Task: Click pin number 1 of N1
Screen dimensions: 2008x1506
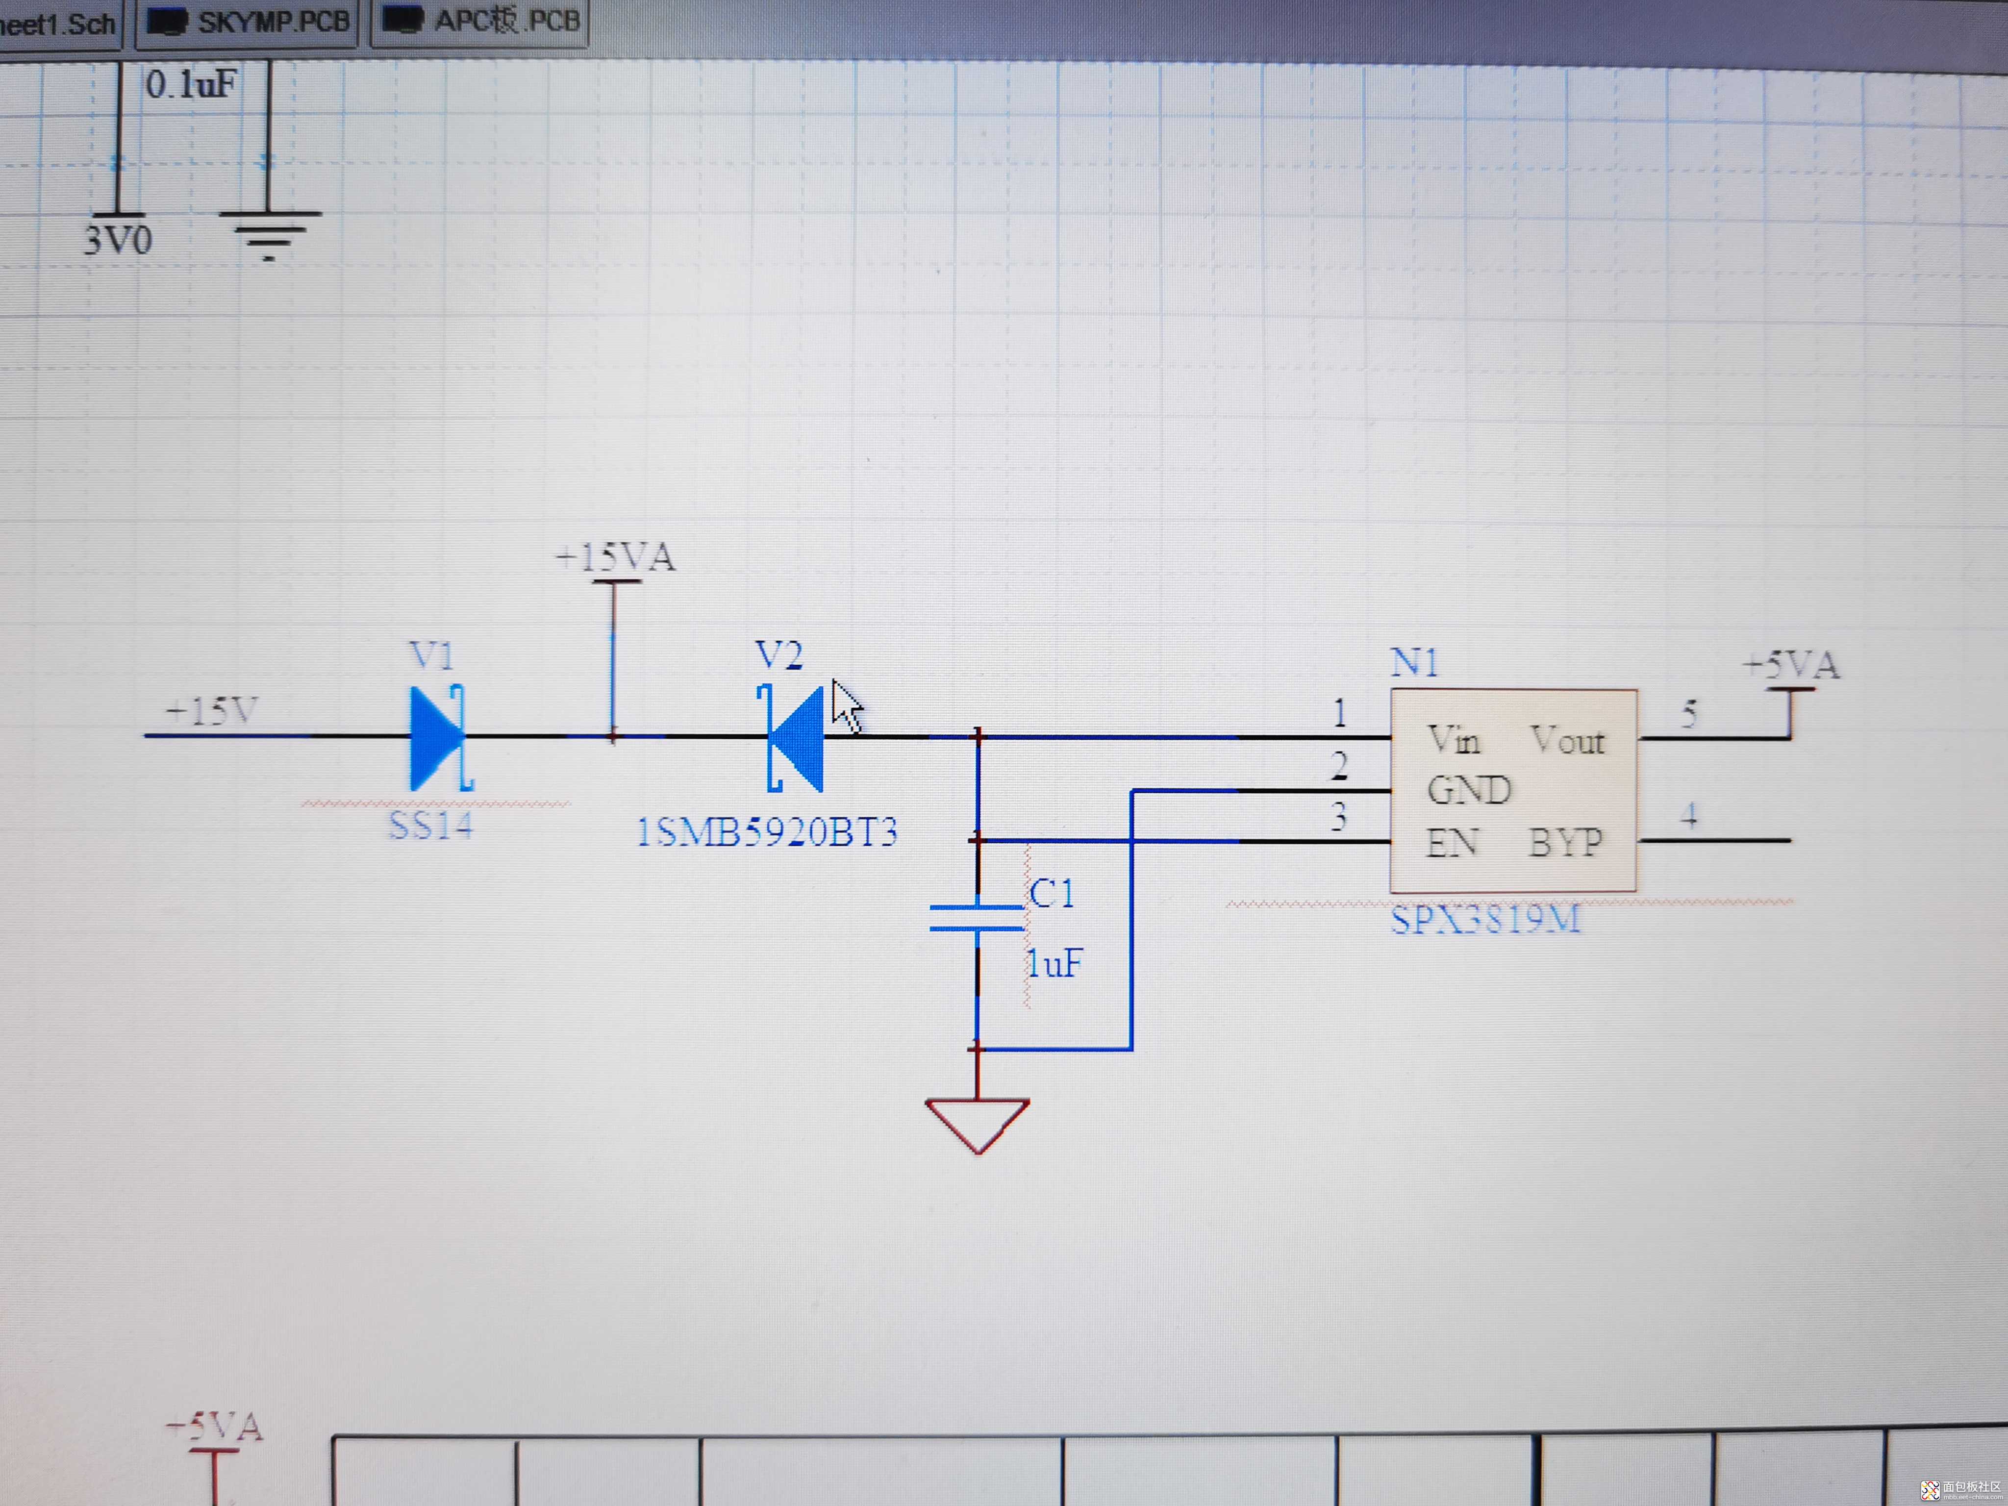Action: click(1340, 713)
